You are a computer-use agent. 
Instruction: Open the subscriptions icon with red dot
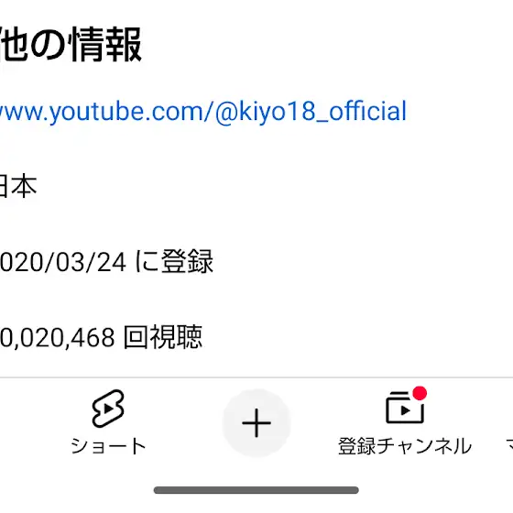point(405,406)
